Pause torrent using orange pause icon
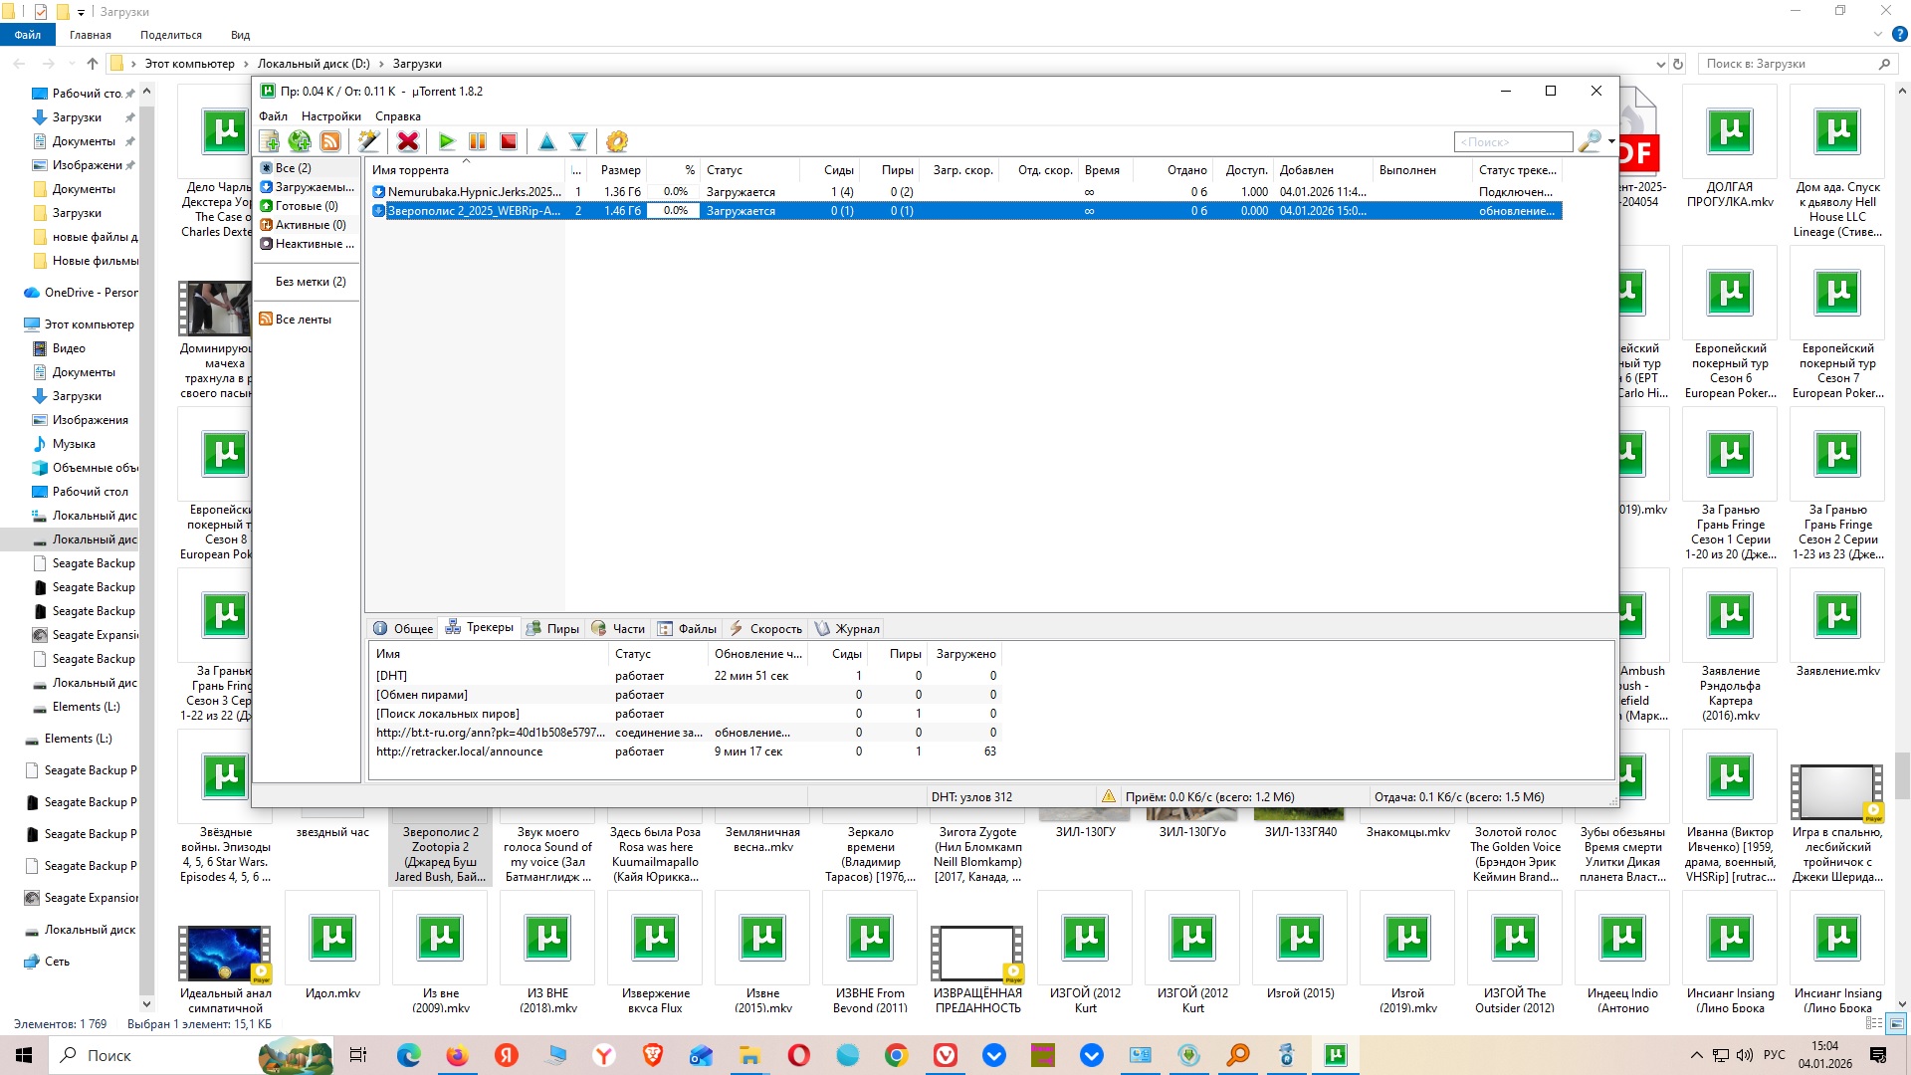Image resolution: width=1911 pixels, height=1075 pixels. pyautogui.click(x=478, y=141)
